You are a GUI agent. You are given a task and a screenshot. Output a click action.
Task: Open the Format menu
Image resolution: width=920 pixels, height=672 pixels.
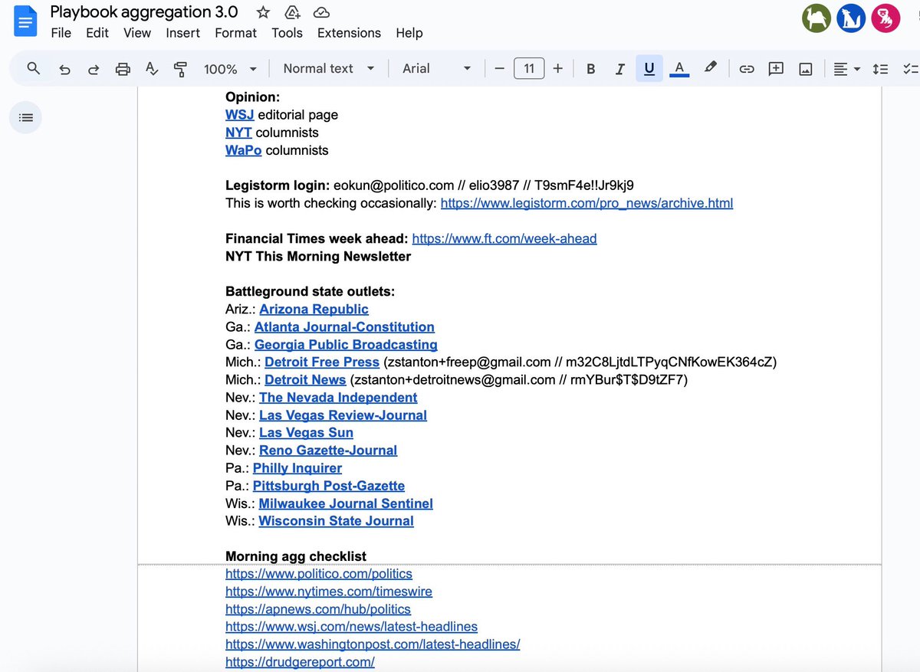pos(235,33)
